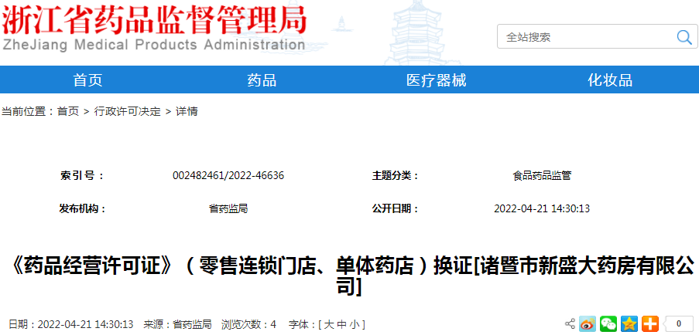
Task: Click index number 002482461/2022-46636
Action: (228, 176)
